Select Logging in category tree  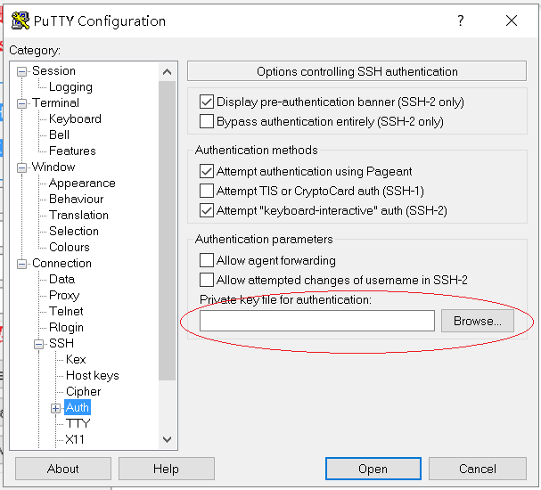[x=70, y=87]
